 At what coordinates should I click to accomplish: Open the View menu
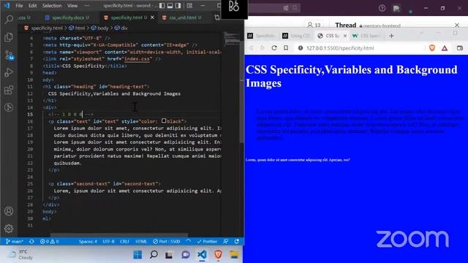tap(72, 6)
